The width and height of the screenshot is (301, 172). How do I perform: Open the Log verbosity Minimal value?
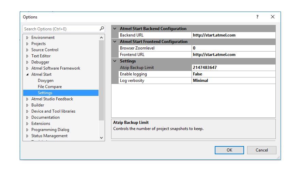(233, 81)
